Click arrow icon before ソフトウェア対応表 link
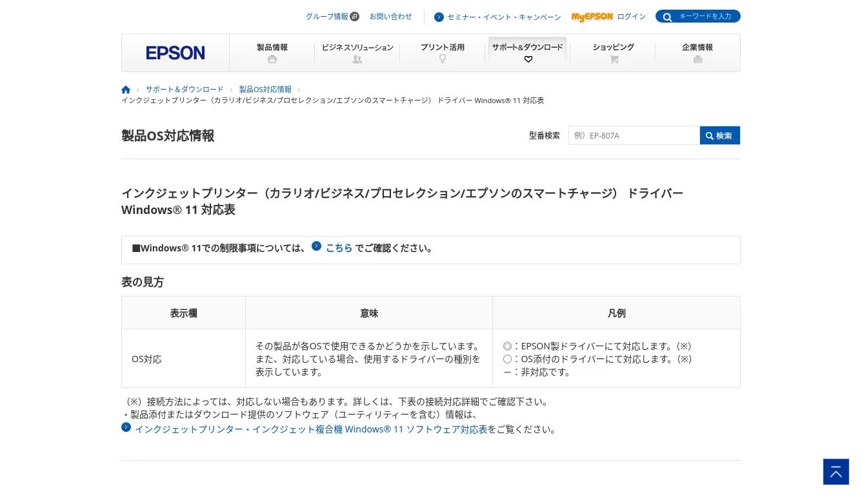The width and height of the screenshot is (862, 495). (x=126, y=427)
